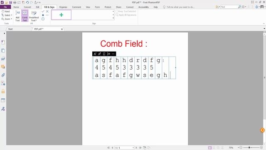
Task: Switch to the Home tab
Action: [x=16, y=7]
